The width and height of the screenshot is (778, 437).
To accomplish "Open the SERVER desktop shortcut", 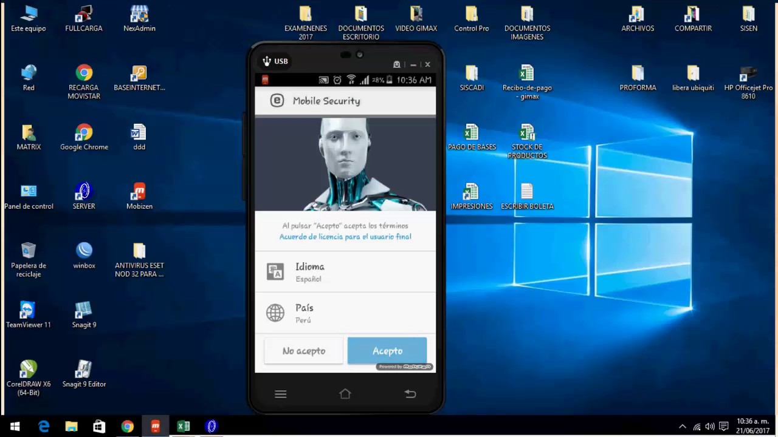I will [84, 197].
